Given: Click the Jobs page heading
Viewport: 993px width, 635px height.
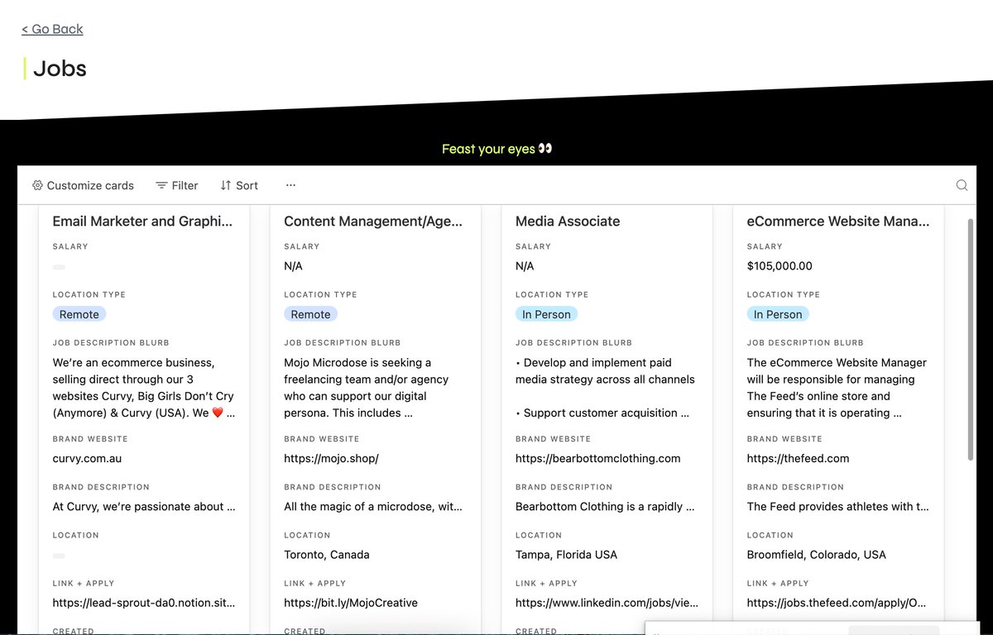Looking at the screenshot, I should pos(60,68).
